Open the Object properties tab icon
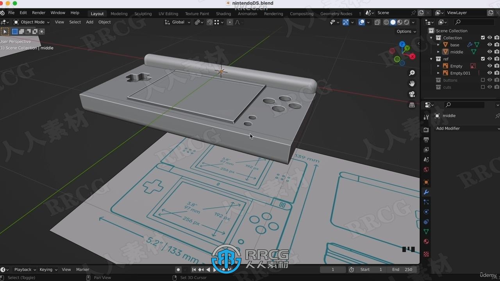This screenshot has width=500, height=281. [x=426, y=182]
